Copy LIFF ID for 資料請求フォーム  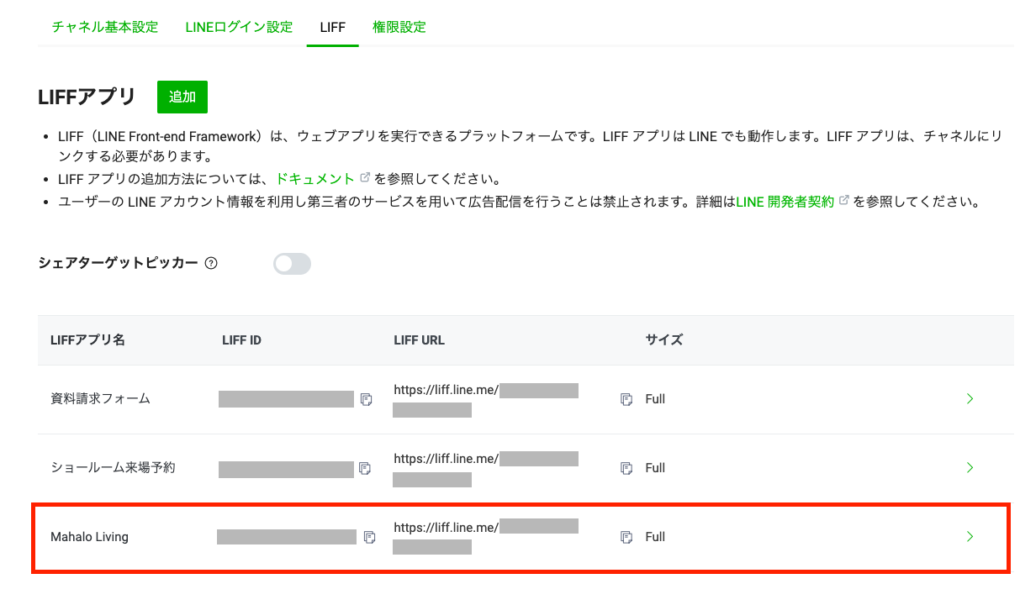(x=366, y=399)
